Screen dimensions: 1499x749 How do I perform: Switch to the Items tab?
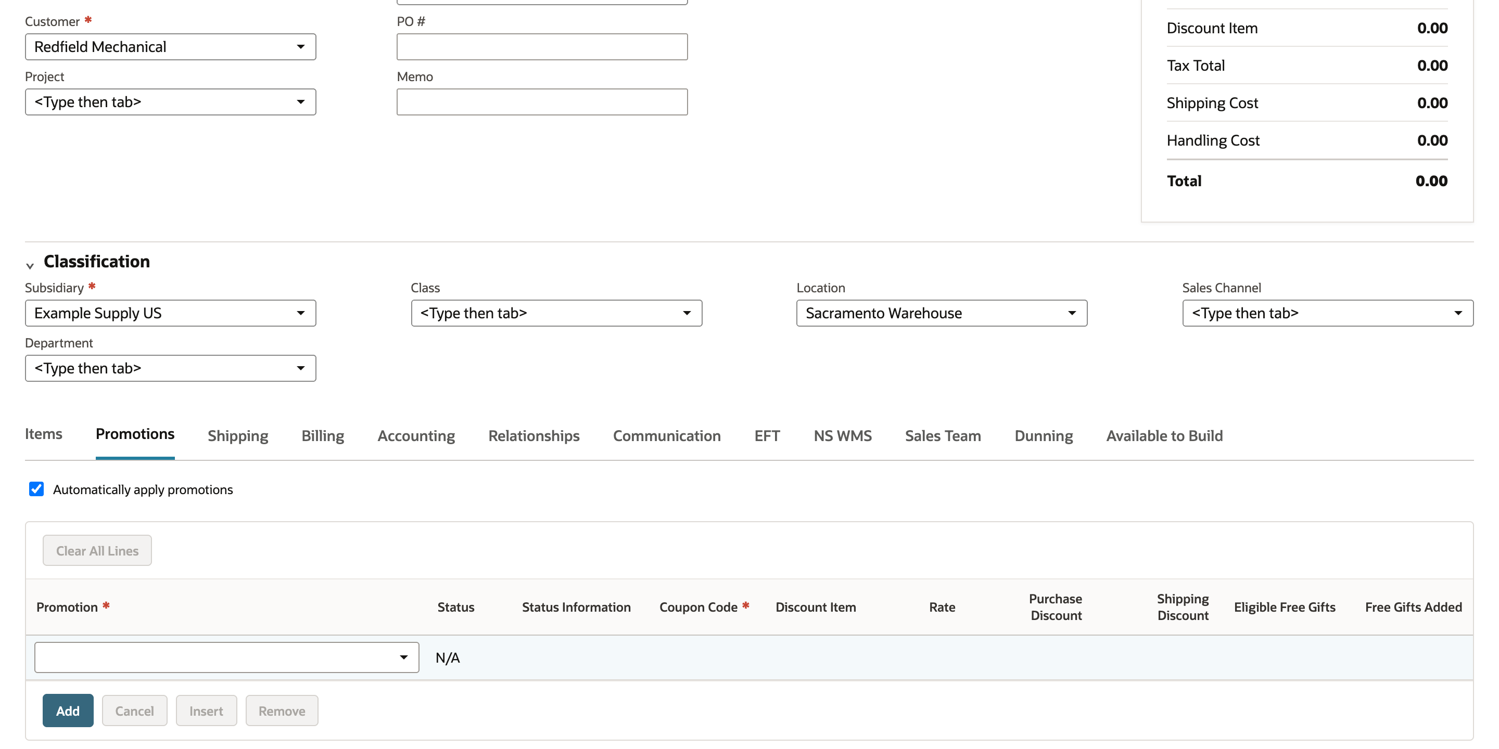click(x=43, y=434)
